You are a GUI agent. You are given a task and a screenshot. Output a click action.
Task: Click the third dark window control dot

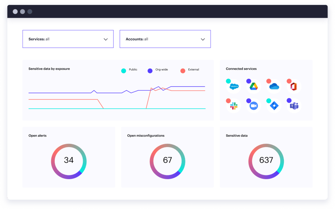pos(30,11)
